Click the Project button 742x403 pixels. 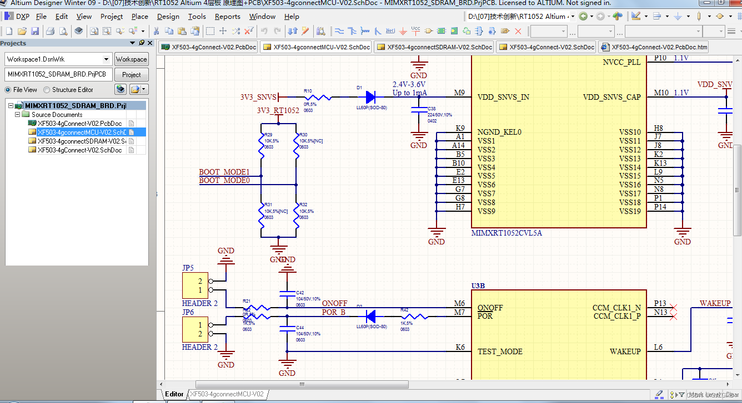[x=131, y=74]
